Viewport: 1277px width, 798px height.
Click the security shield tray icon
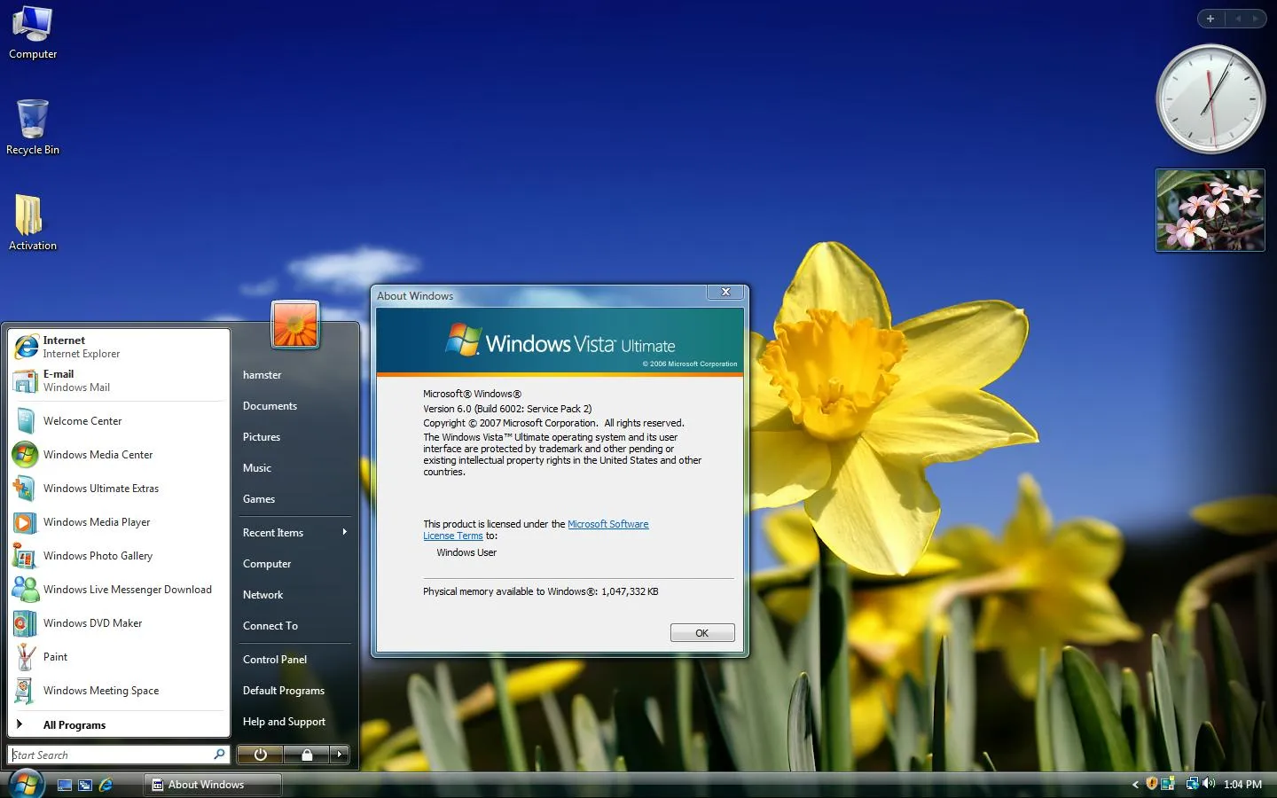point(1151,784)
